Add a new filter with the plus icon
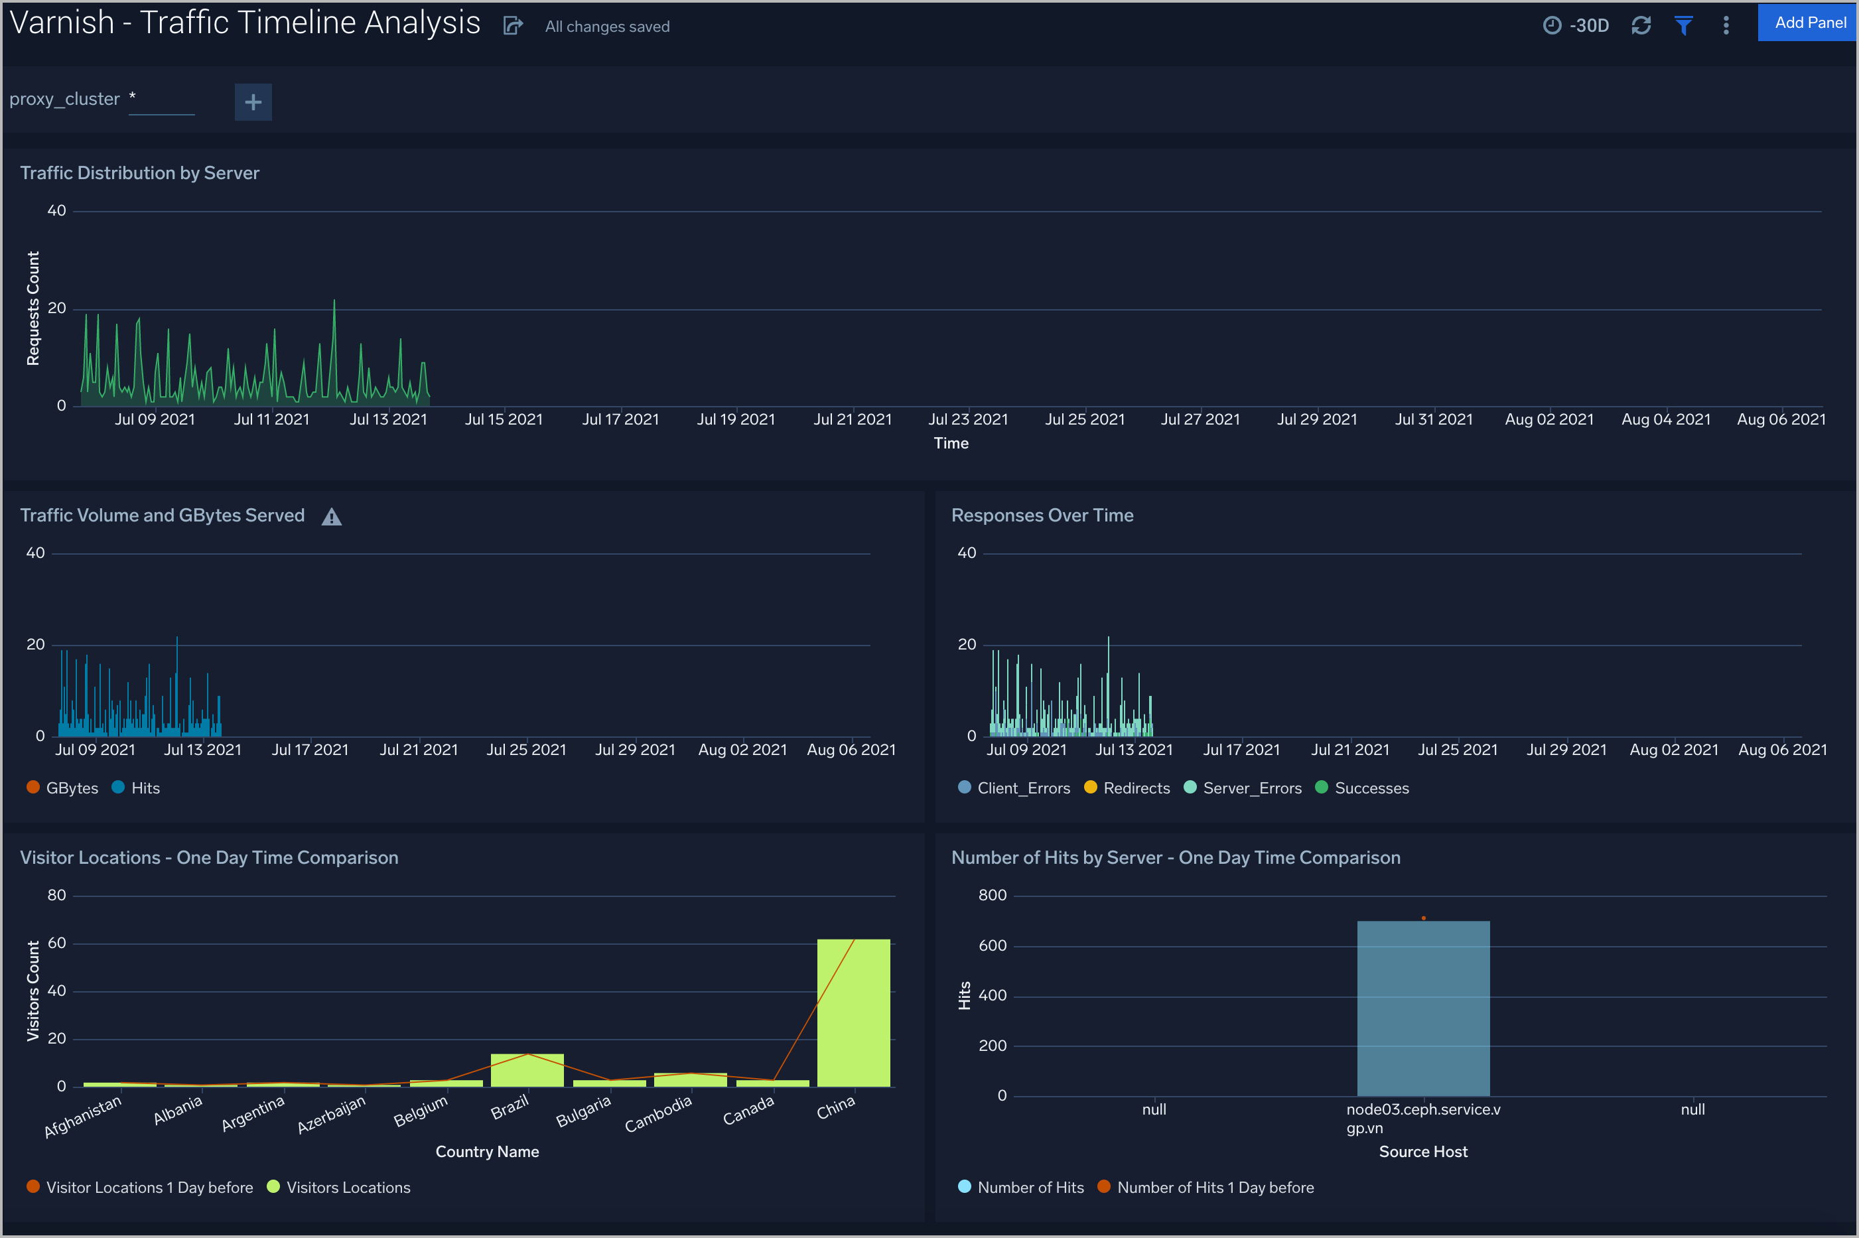This screenshot has width=1859, height=1238. [253, 102]
